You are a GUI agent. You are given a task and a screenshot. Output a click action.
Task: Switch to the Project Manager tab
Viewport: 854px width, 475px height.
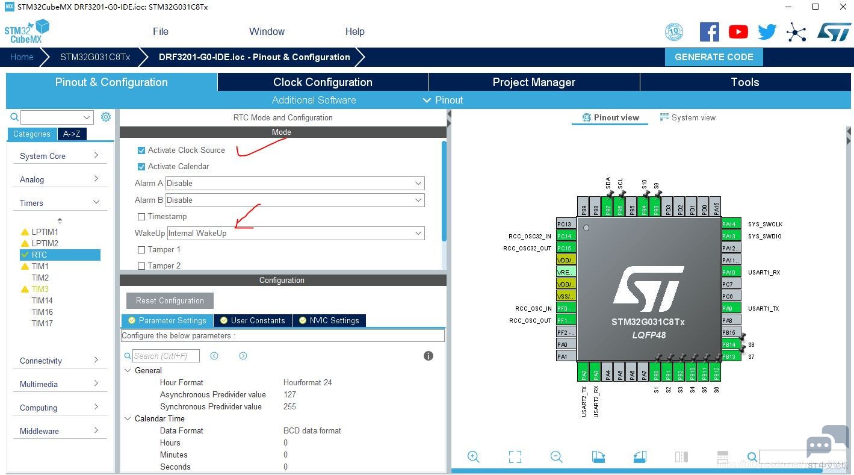click(534, 82)
